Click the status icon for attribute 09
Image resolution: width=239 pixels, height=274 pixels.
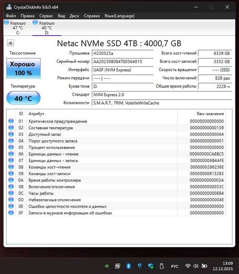[11, 173]
